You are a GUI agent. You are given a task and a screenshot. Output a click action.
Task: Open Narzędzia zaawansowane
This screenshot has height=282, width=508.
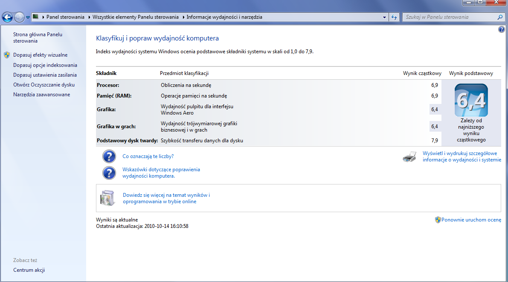(x=41, y=95)
